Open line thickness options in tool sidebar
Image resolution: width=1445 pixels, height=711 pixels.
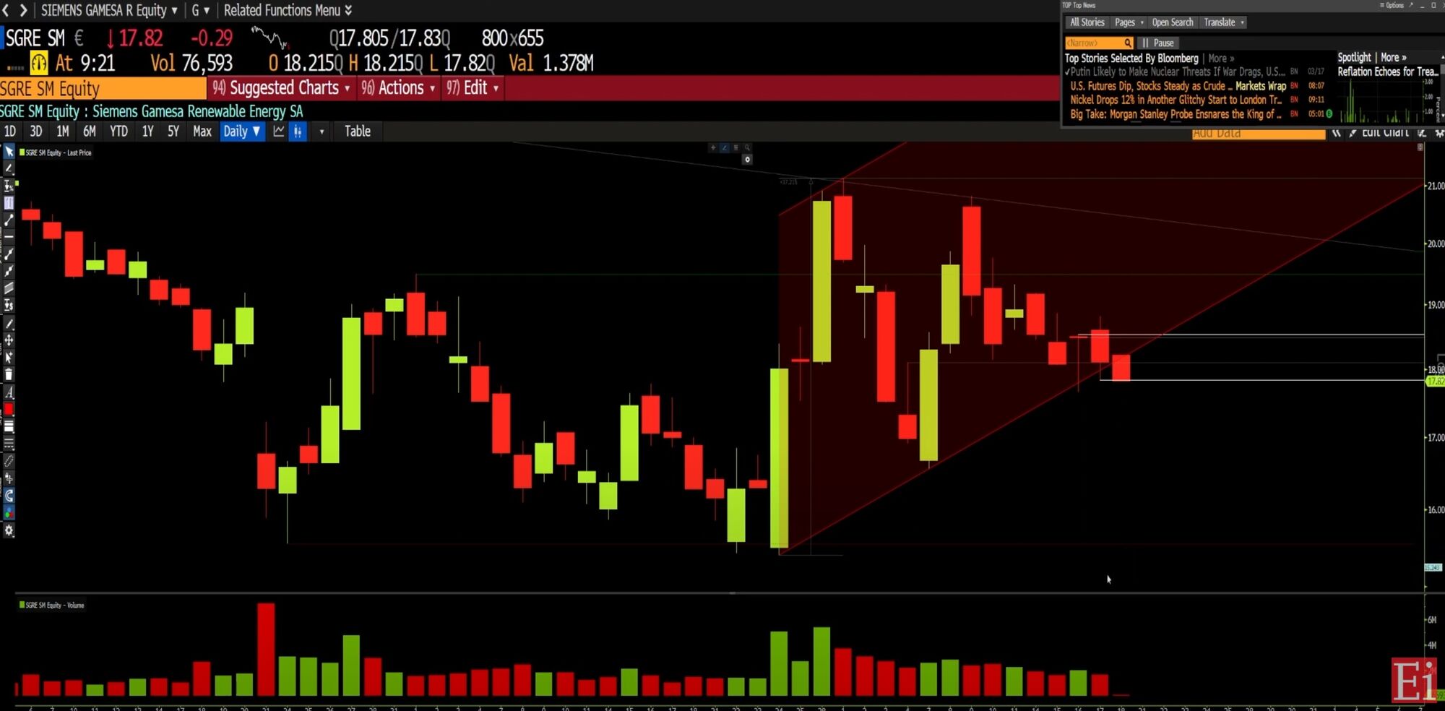click(9, 426)
